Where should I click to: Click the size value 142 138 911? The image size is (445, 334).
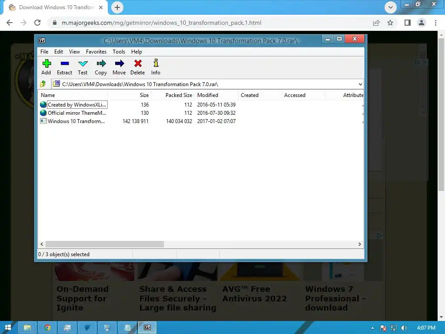point(136,121)
